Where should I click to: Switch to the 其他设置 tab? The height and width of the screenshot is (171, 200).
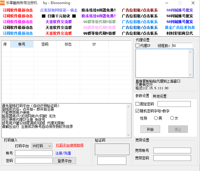point(160,96)
